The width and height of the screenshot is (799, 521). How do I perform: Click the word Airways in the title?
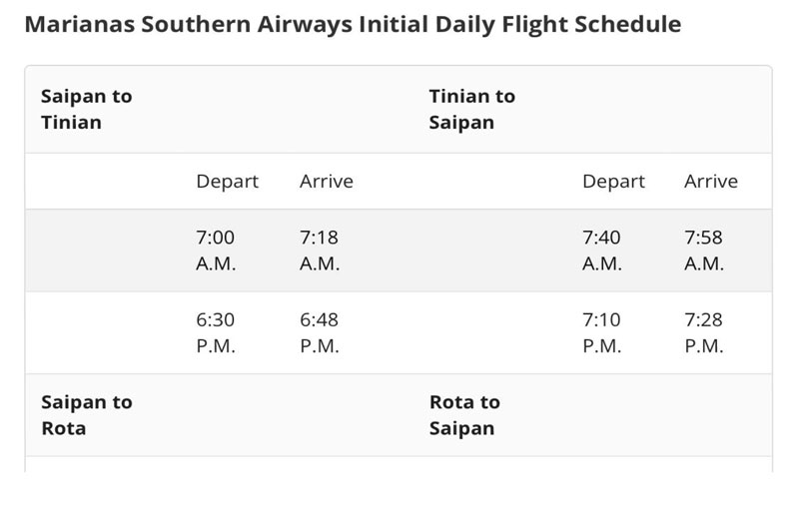coord(305,24)
